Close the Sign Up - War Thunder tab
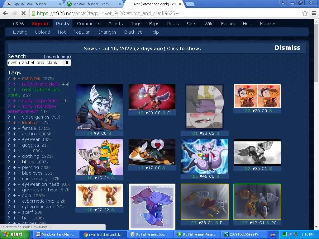Viewport: 319px width, 239px height. (x=60, y=4)
